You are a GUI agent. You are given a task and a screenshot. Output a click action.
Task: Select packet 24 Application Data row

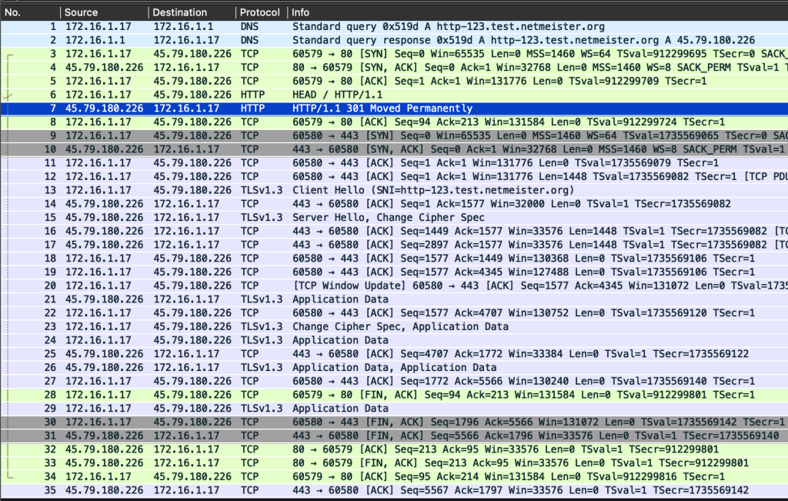click(x=394, y=339)
